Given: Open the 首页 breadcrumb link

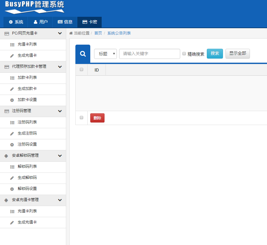Looking at the screenshot, I should point(98,33).
